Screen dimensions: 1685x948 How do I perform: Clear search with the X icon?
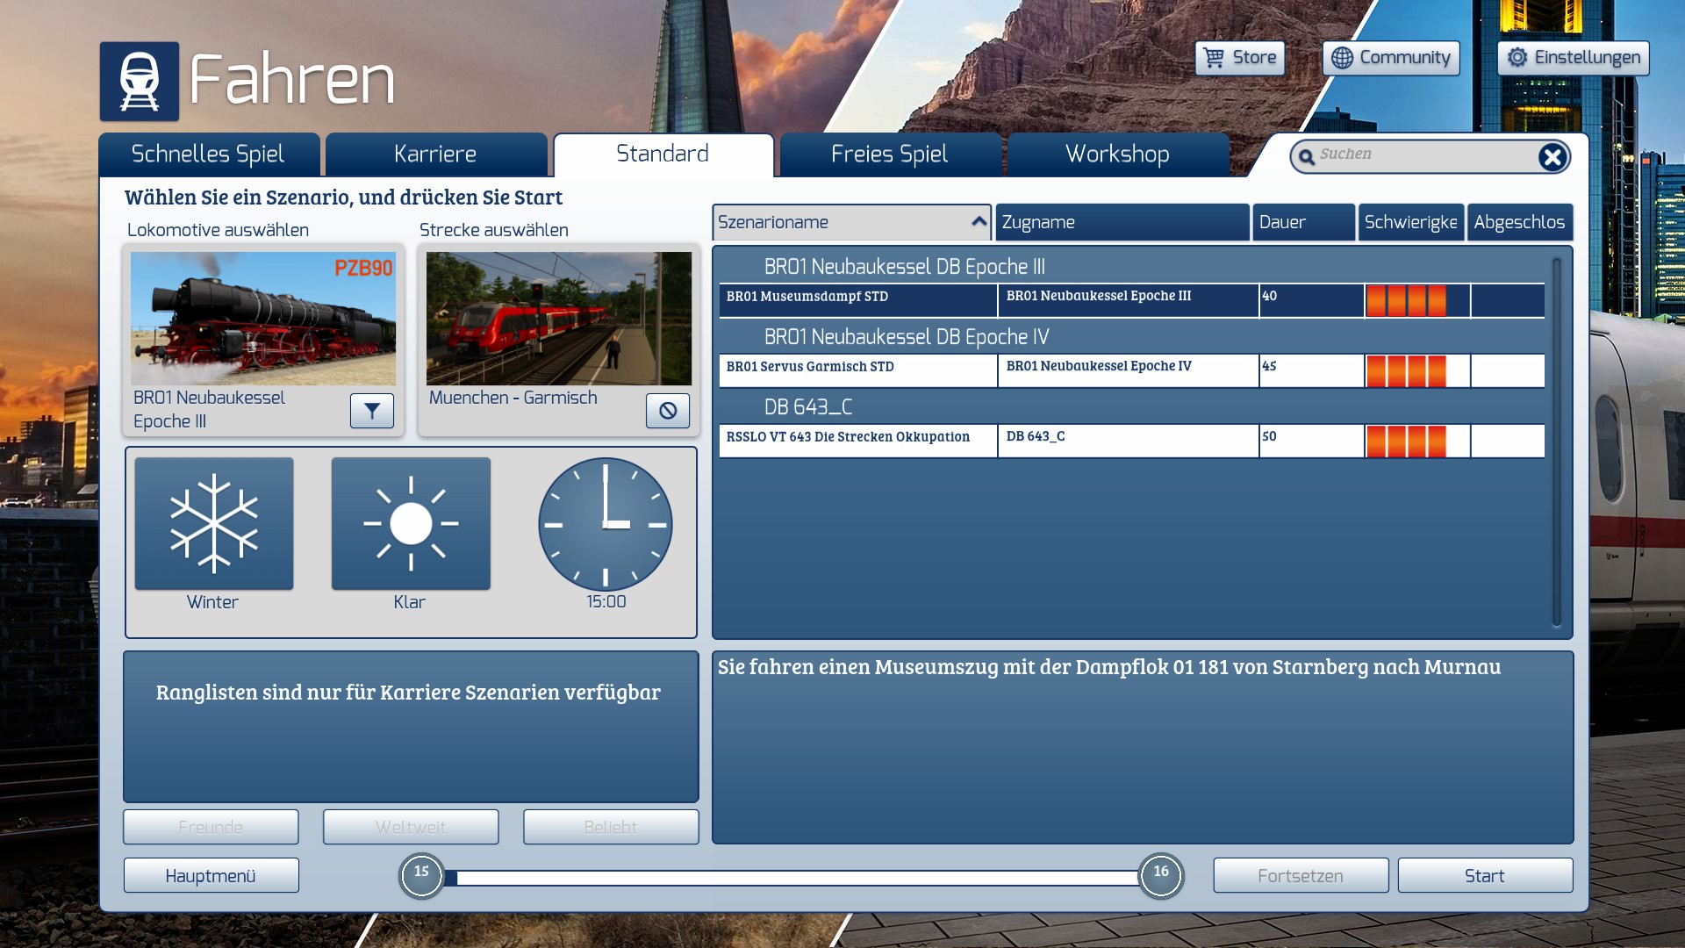pos(1552,157)
